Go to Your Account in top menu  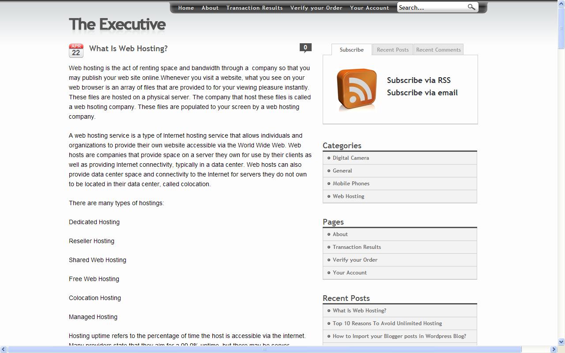coord(369,8)
